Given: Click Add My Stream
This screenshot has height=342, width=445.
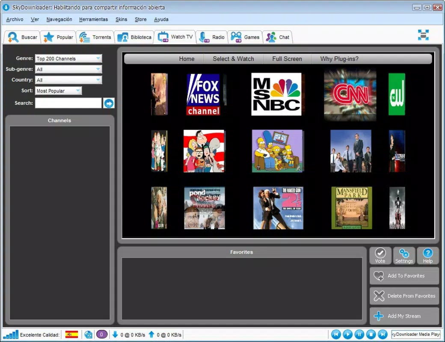Looking at the screenshot, I should [x=404, y=316].
